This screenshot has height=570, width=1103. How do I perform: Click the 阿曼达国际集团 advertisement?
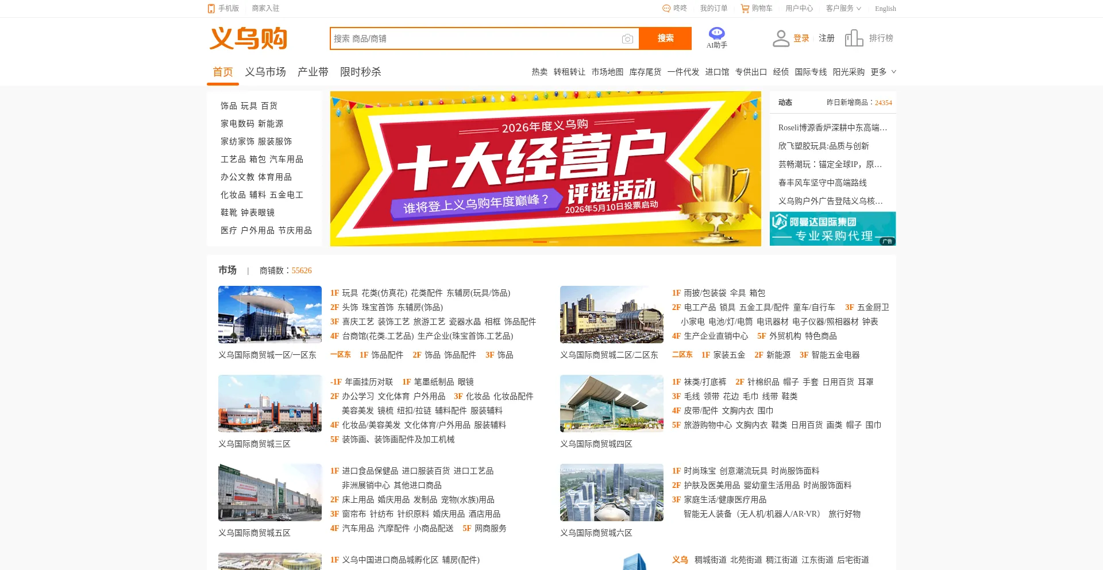tap(833, 228)
